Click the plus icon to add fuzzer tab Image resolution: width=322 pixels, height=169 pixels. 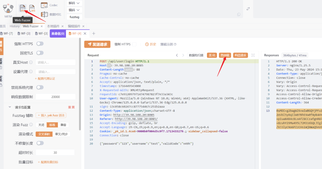[93, 33]
